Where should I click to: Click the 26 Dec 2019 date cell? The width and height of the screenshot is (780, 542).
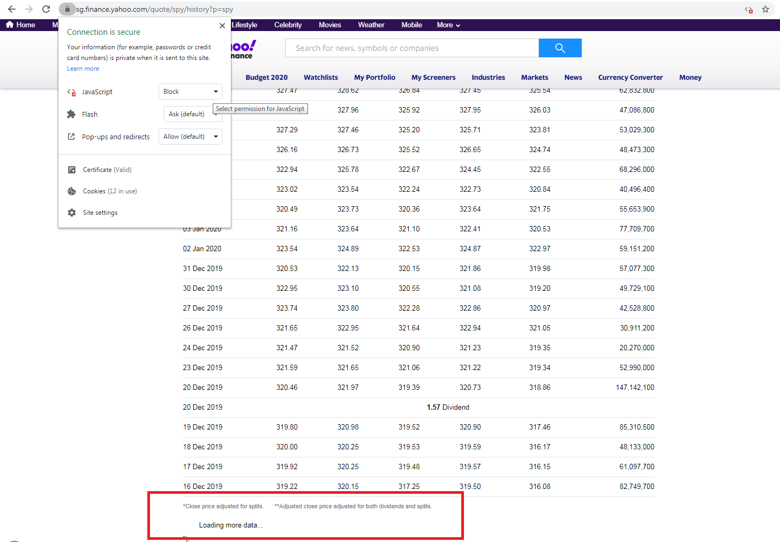pos(202,328)
